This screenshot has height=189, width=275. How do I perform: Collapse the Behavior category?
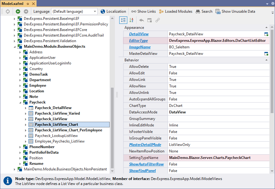coord(266,60)
